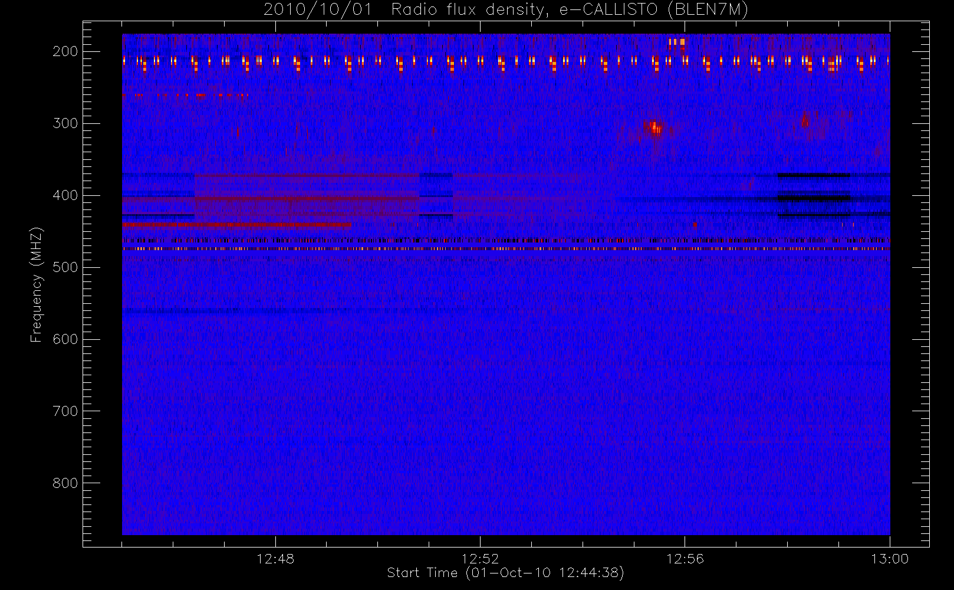Select the 200 MHz frequency axis label
The image size is (954, 590).
[65, 51]
